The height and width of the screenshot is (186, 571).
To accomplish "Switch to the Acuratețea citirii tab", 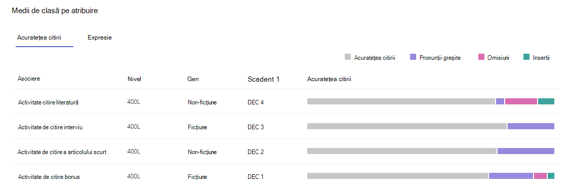I will click(39, 38).
